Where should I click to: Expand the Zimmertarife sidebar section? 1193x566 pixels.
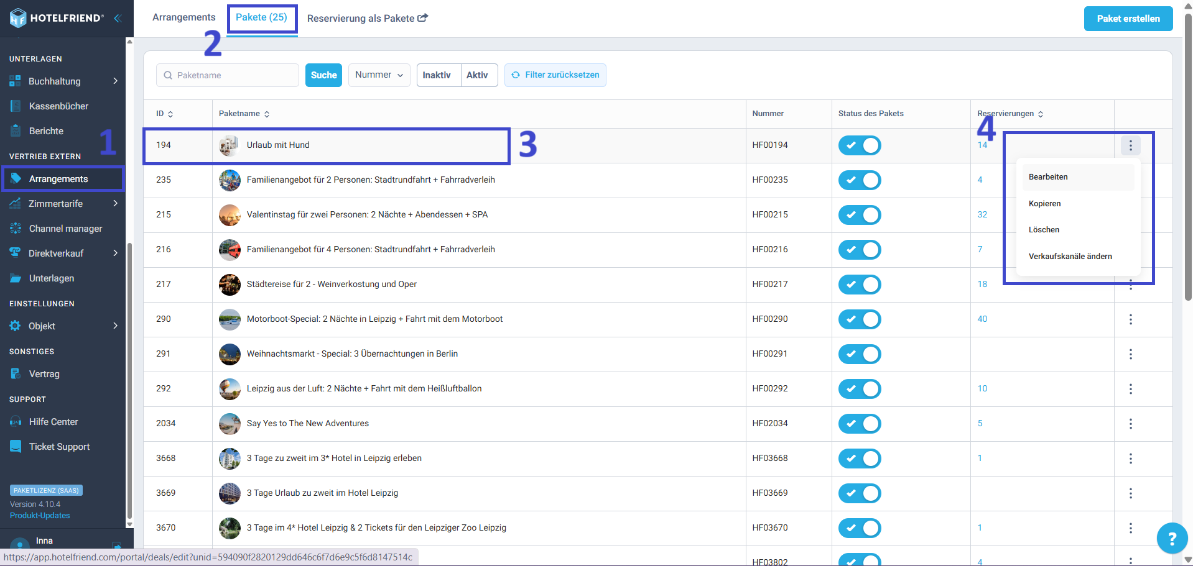click(x=116, y=204)
